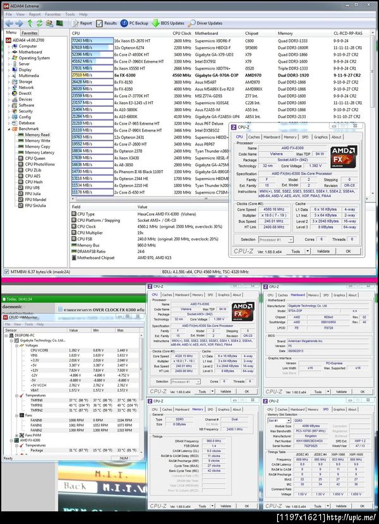Select Motherboard in the AIDA64 tree
Screen dimensions: 379x524
pos(30,52)
